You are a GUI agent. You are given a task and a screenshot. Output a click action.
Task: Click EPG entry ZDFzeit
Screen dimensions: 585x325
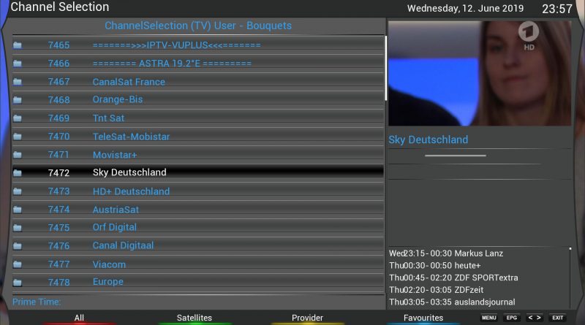coord(436,290)
